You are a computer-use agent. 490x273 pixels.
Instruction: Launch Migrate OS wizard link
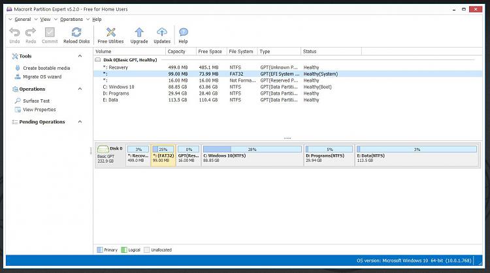pyautogui.click(x=42, y=77)
